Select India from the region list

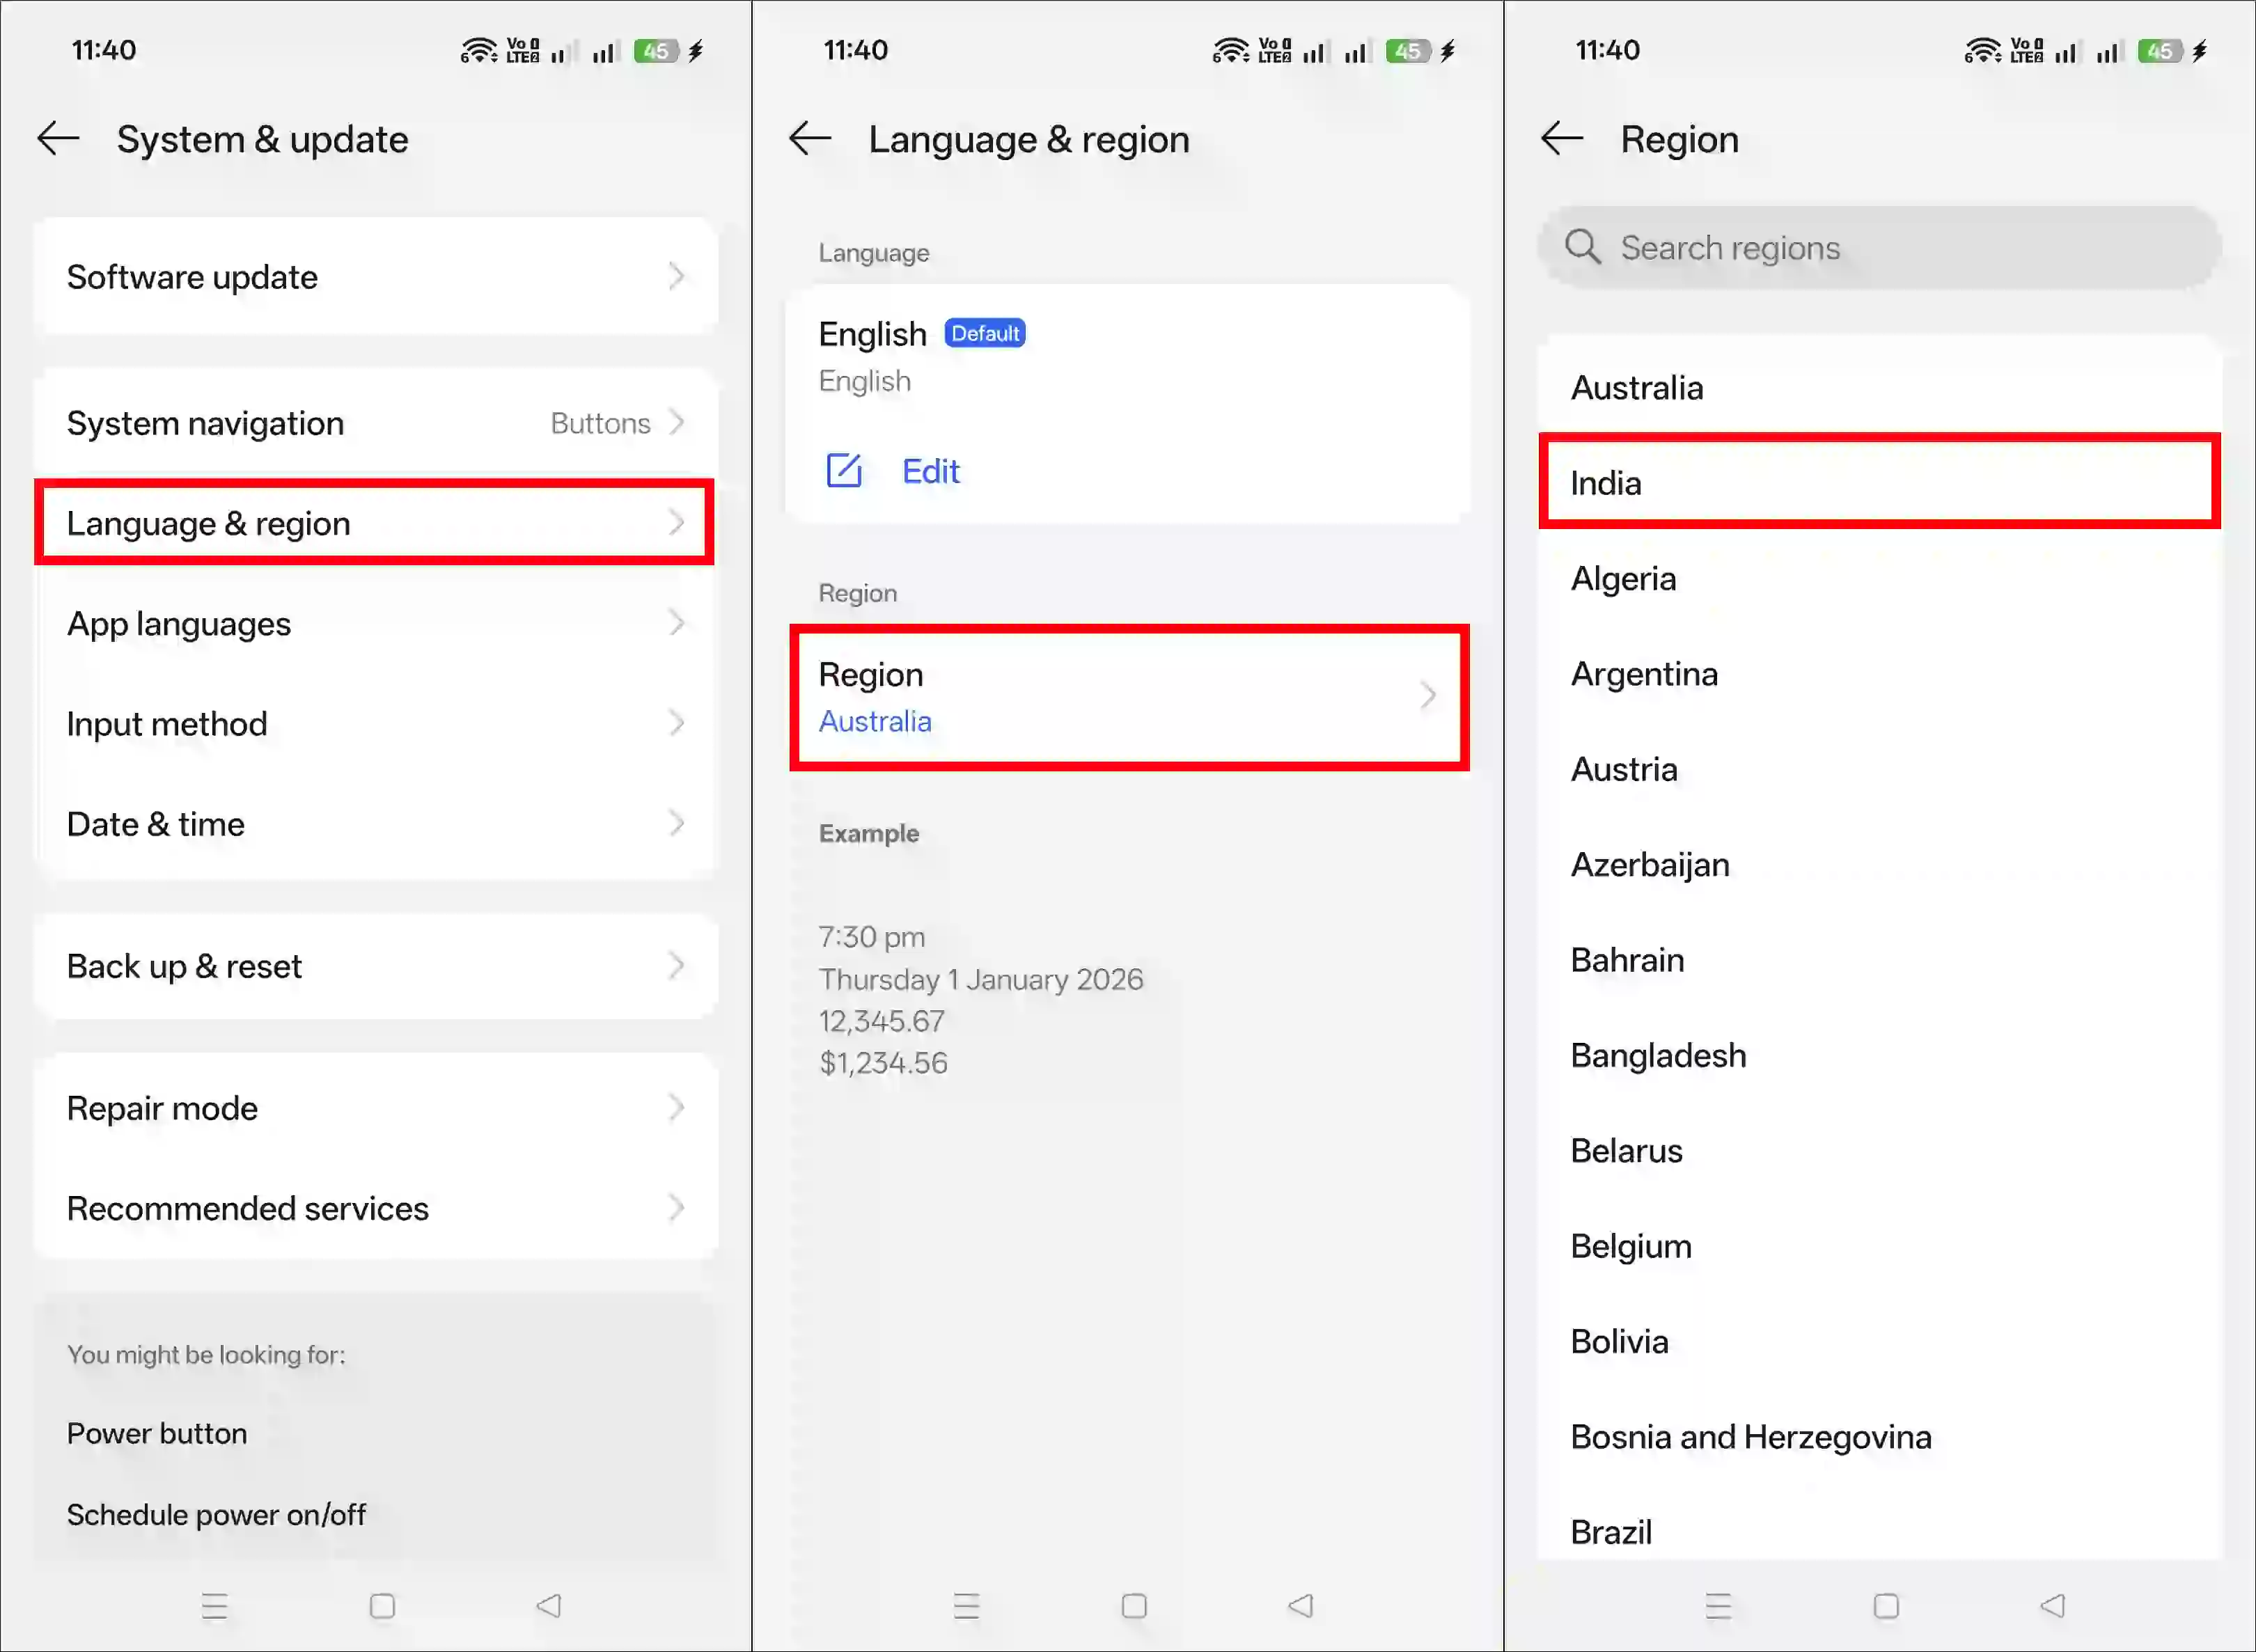(1878, 482)
